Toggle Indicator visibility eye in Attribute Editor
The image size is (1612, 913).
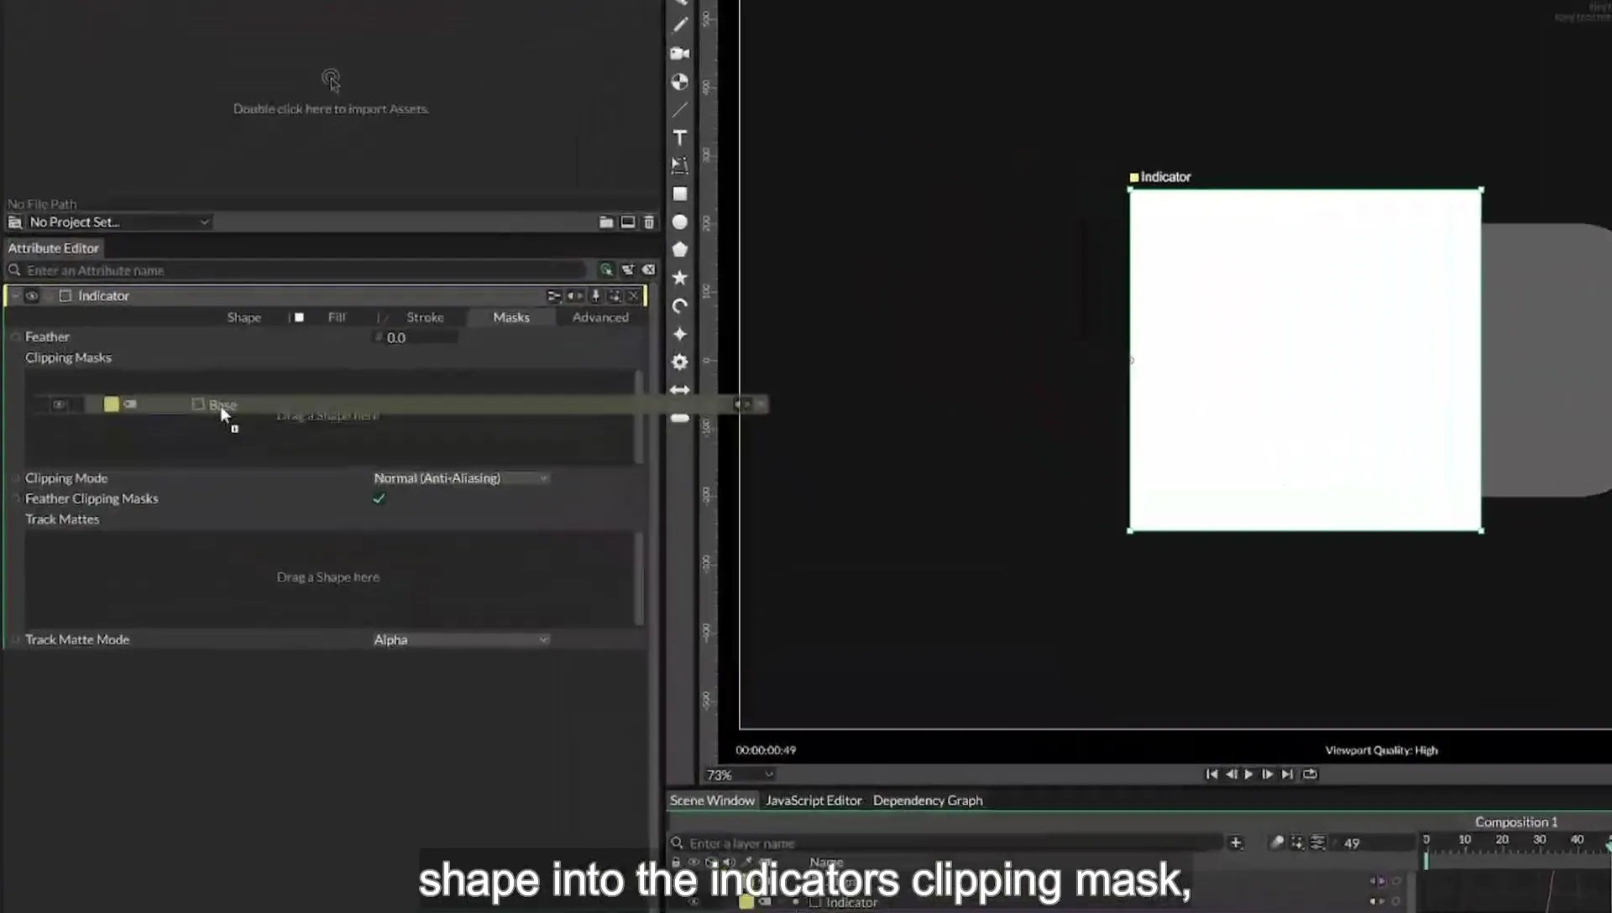point(32,295)
